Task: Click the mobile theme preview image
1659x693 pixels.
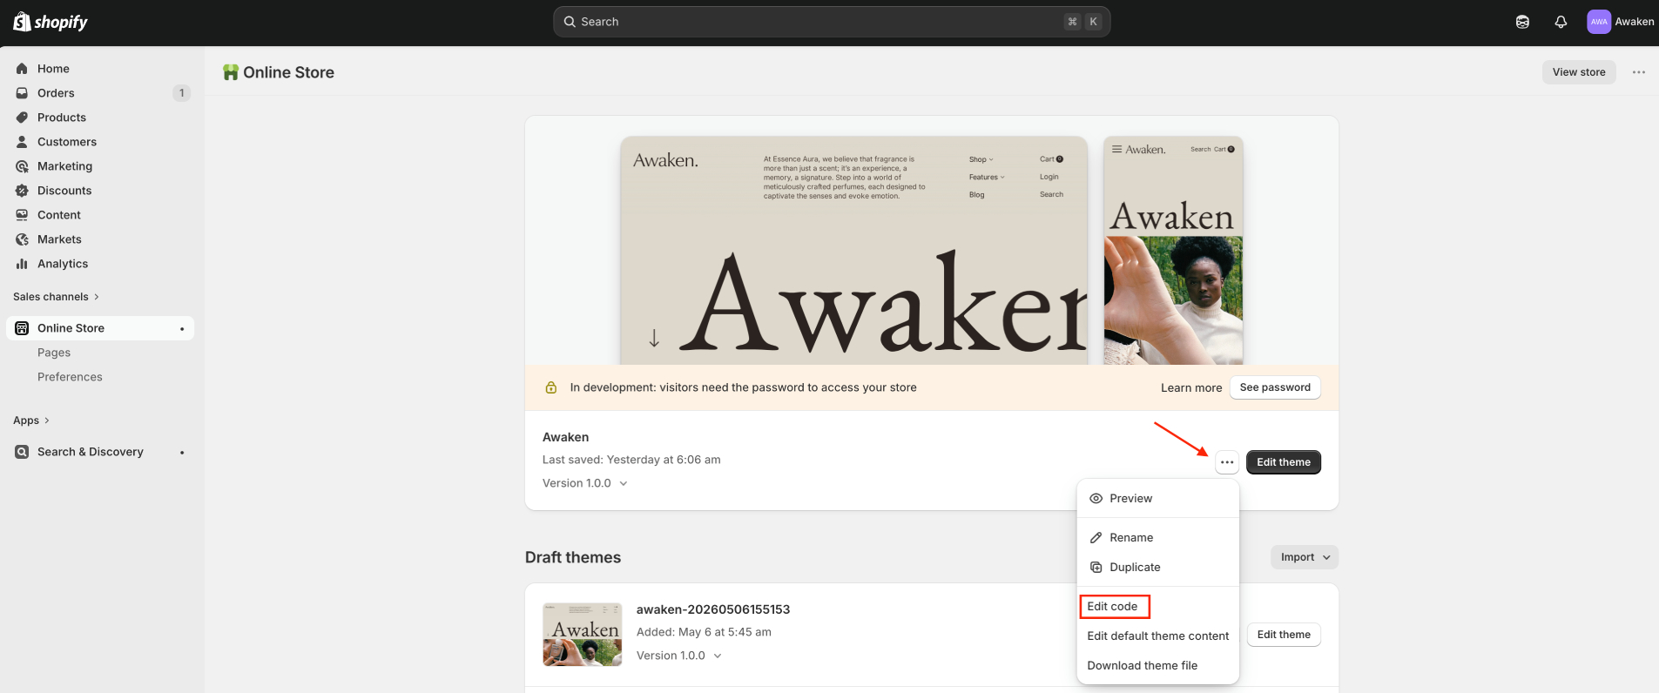Action: 1173,251
